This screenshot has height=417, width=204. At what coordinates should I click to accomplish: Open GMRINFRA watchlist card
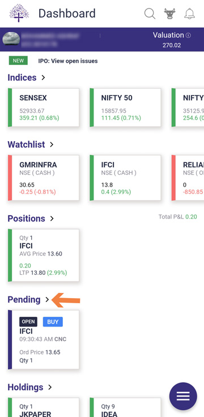(44, 177)
